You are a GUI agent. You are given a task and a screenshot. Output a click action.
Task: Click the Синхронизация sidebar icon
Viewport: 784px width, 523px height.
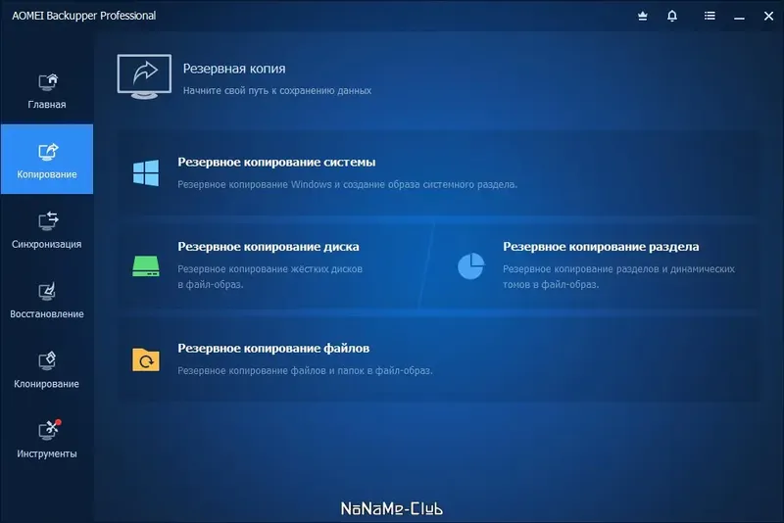(48, 220)
